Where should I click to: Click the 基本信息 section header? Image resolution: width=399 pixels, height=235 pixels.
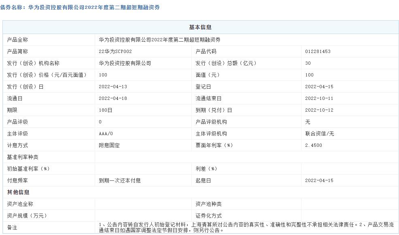click(201, 28)
